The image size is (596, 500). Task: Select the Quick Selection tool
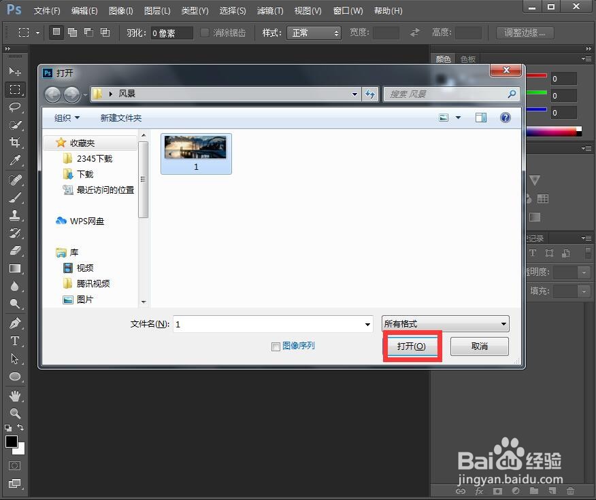(15, 125)
